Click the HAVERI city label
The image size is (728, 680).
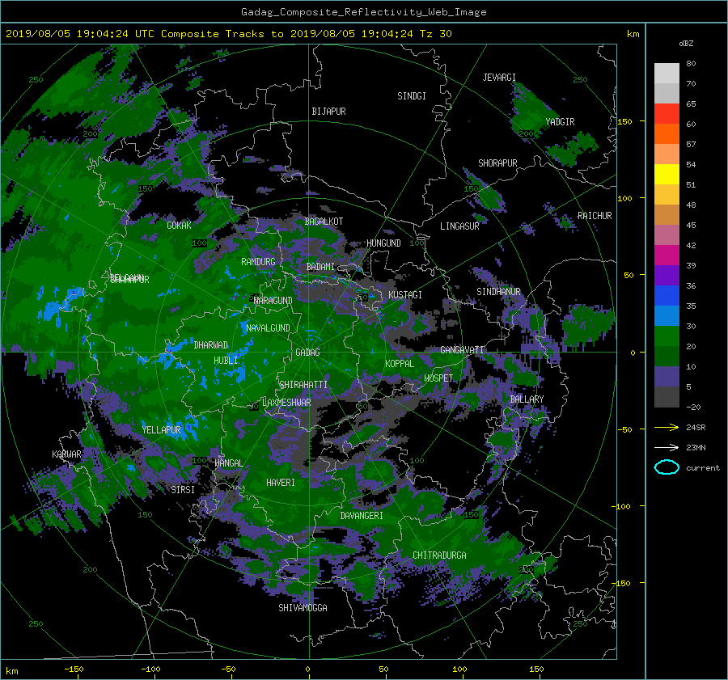click(281, 484)
